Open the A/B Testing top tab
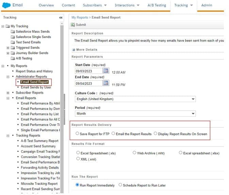 157,5
